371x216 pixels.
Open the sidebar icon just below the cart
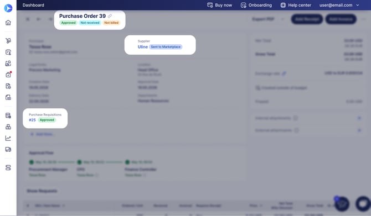[8, 52]
